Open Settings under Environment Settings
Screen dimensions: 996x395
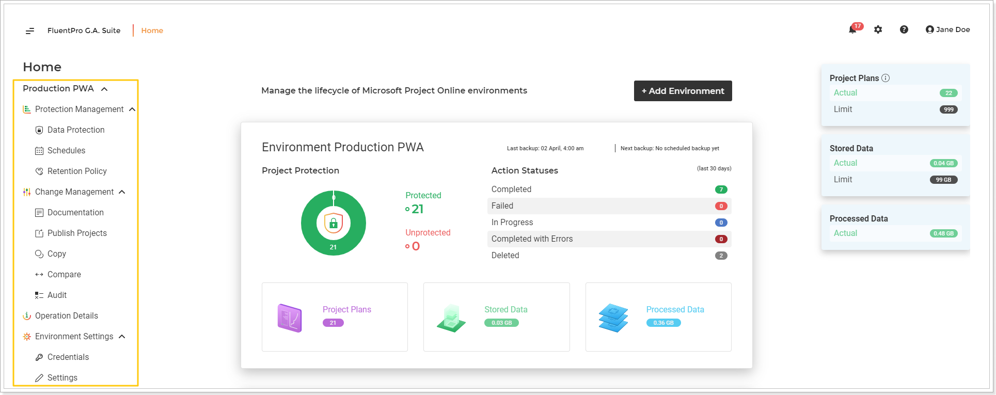62,378
